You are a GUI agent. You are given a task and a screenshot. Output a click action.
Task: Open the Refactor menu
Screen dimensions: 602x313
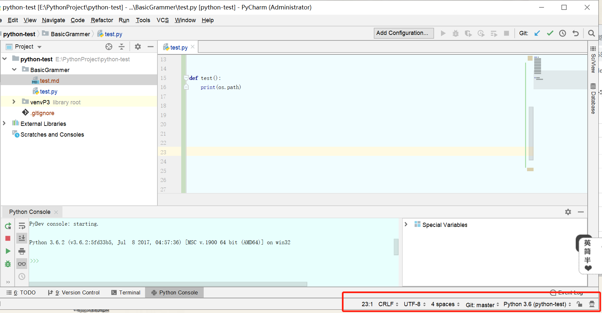102,20
